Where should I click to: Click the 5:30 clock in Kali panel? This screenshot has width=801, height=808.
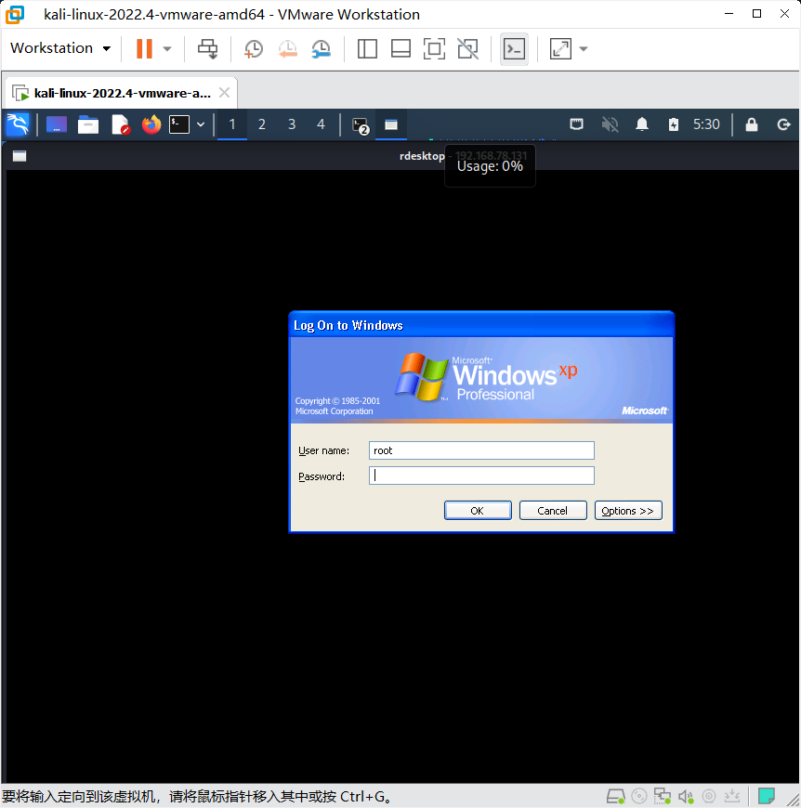(x=705, y=124)
